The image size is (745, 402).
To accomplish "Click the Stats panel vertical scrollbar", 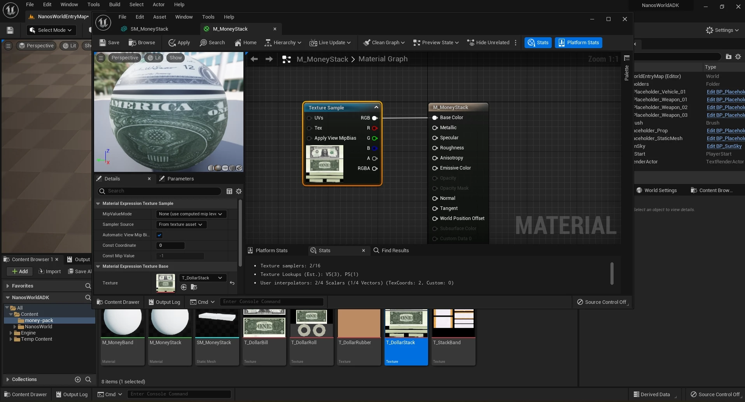I will coord(612,274).
